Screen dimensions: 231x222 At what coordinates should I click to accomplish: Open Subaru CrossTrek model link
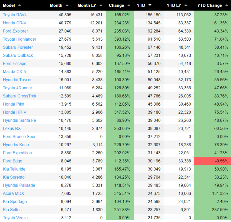[19, 96]
